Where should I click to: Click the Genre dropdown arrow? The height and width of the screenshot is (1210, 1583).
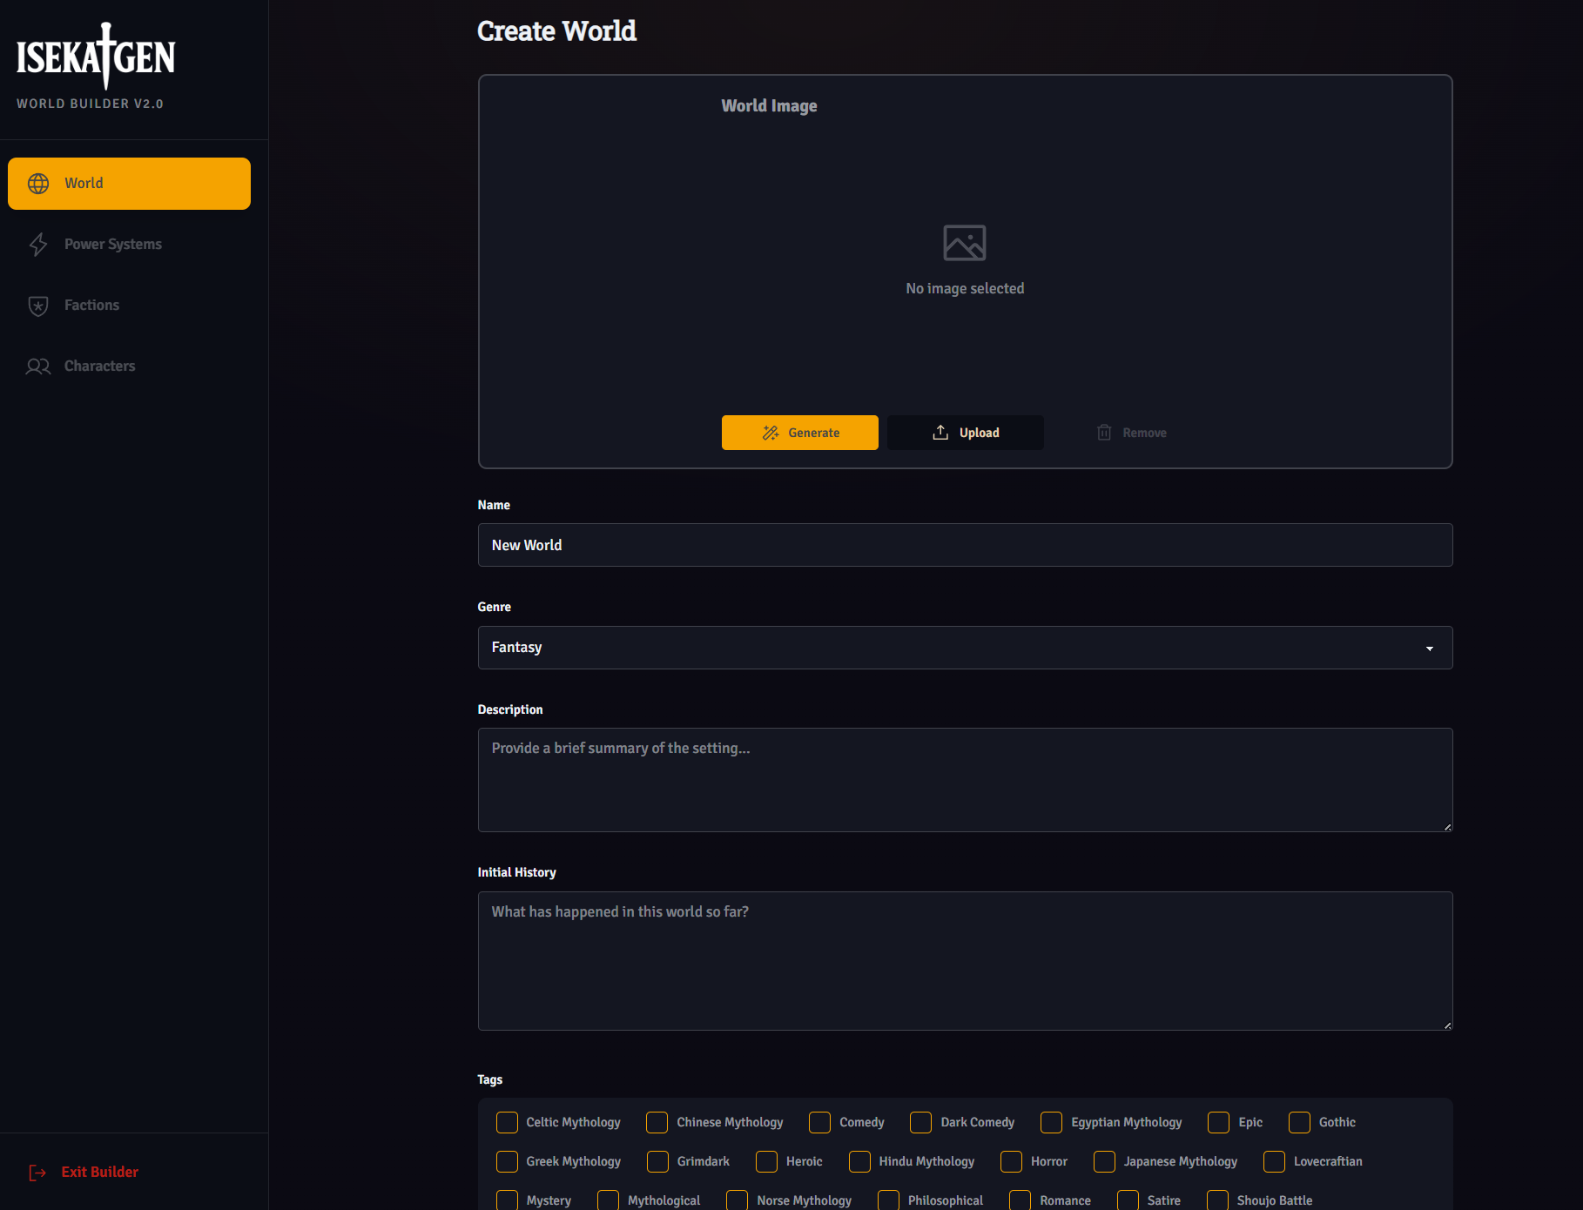click(x=1429, y=649)
